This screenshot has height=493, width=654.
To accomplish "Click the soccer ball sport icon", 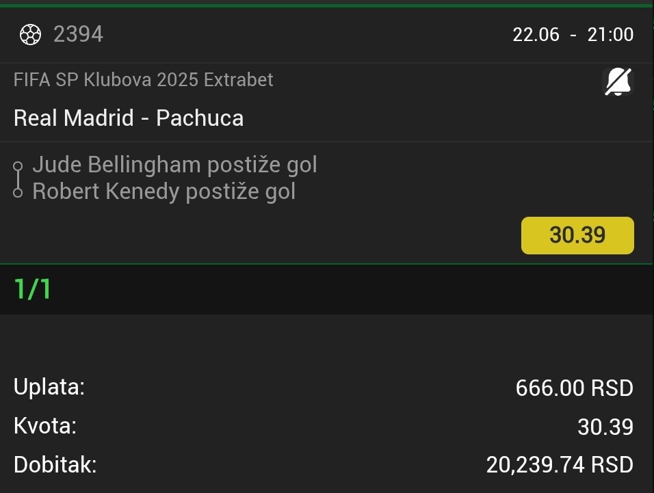I will (x=31, y=34).
